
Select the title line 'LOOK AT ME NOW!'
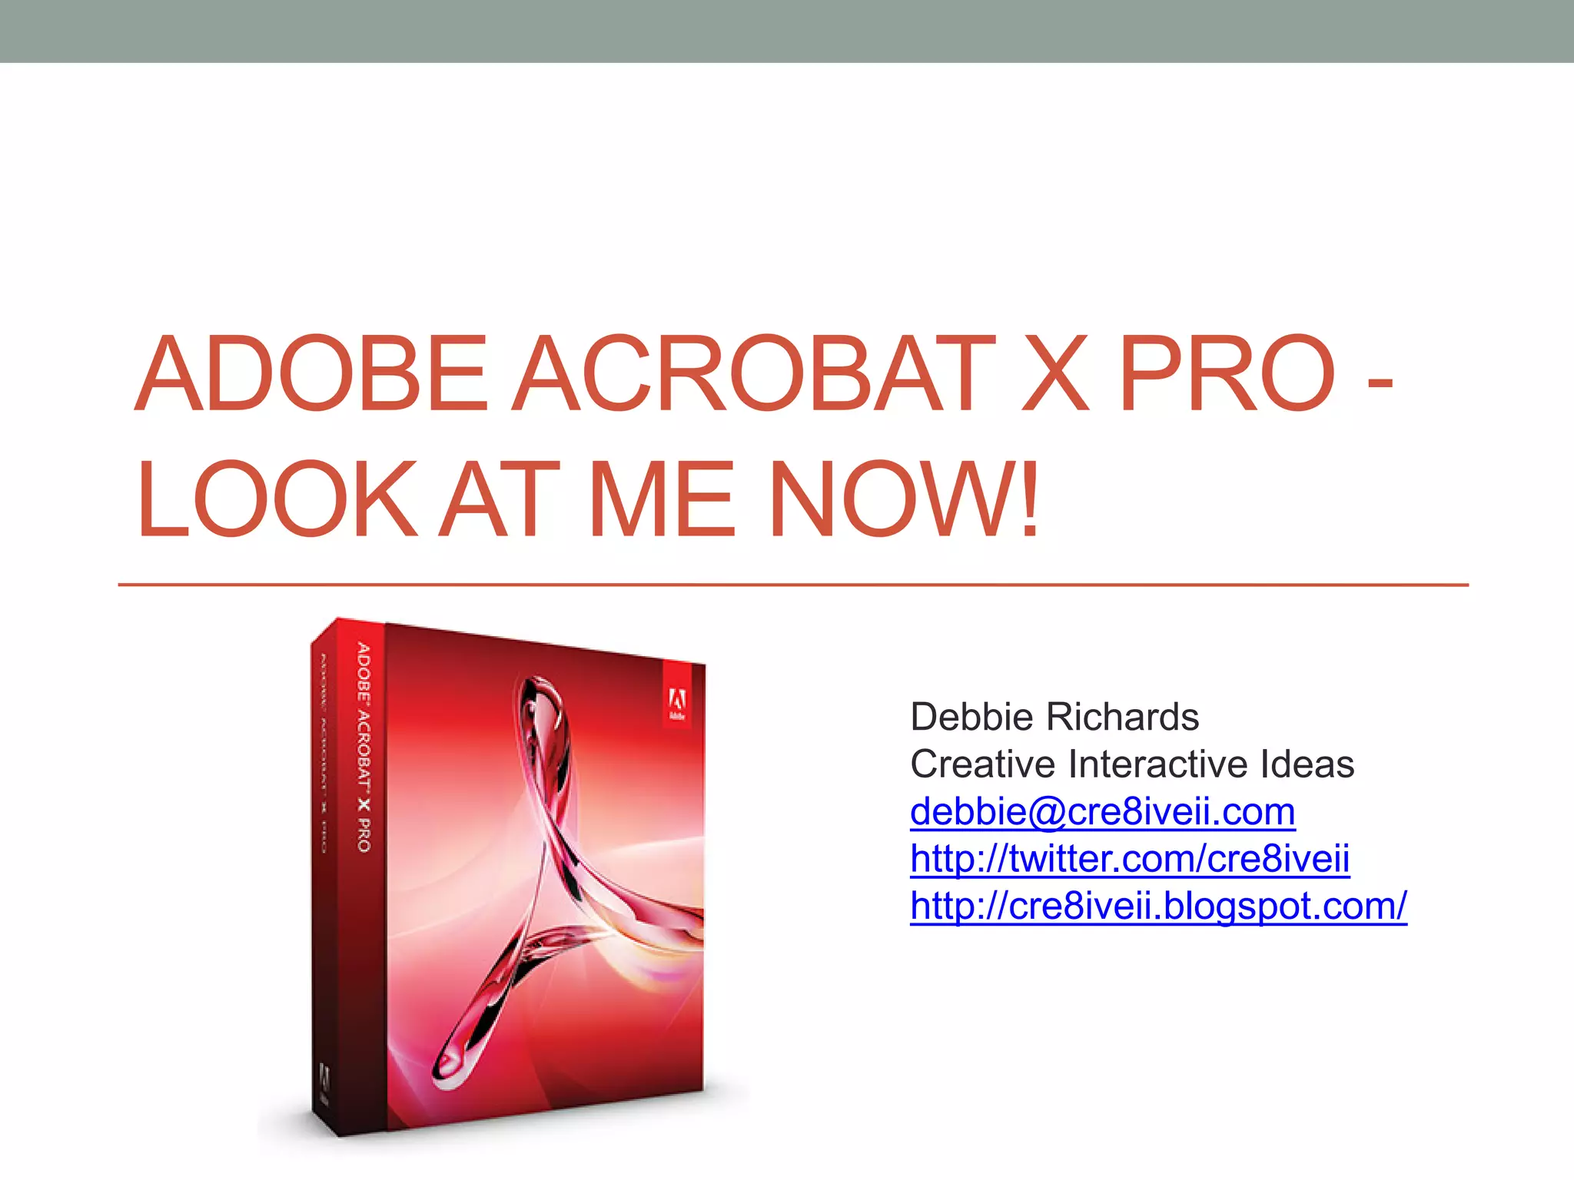tap(588, 498)
